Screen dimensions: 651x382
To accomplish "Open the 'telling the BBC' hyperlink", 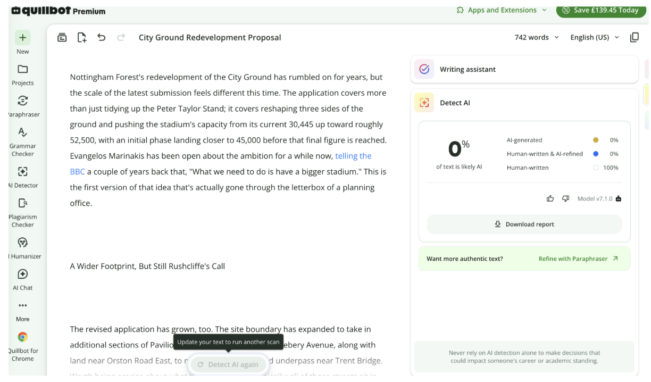I will 353,156.
